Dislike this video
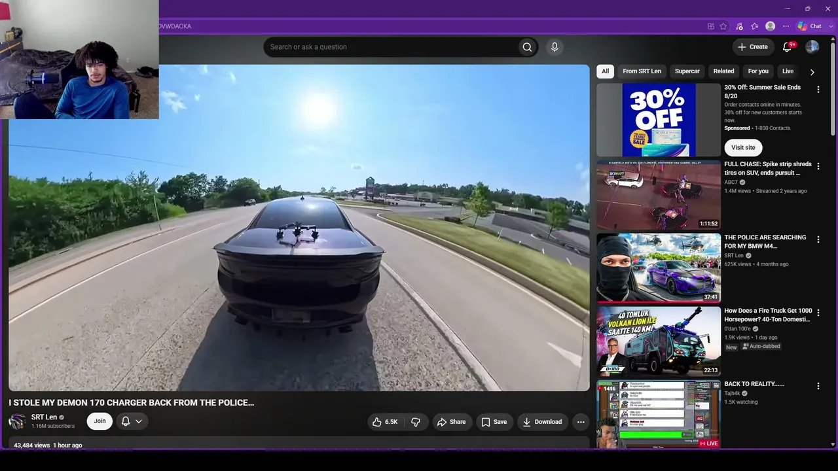 pyautogui.click(x=416, y=422)
